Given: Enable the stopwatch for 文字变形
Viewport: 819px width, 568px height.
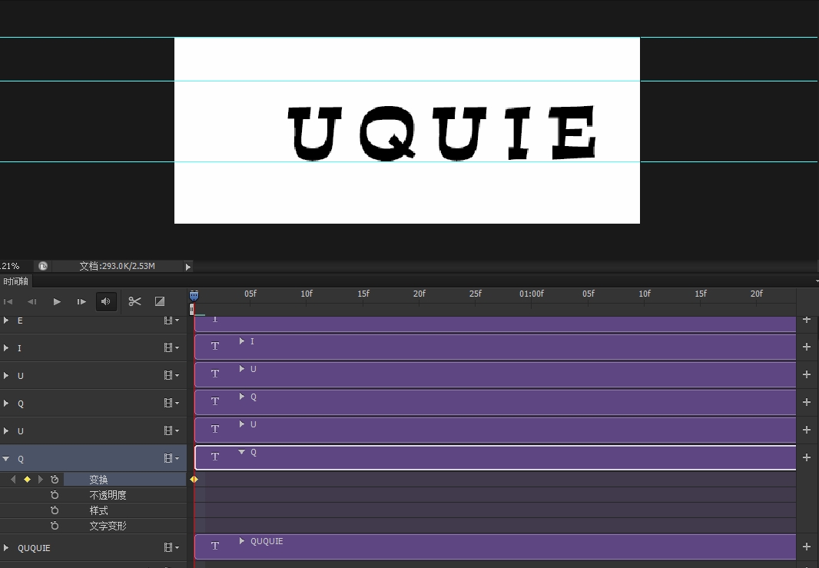Looking at the screenshot, I should tap(55, 526).
